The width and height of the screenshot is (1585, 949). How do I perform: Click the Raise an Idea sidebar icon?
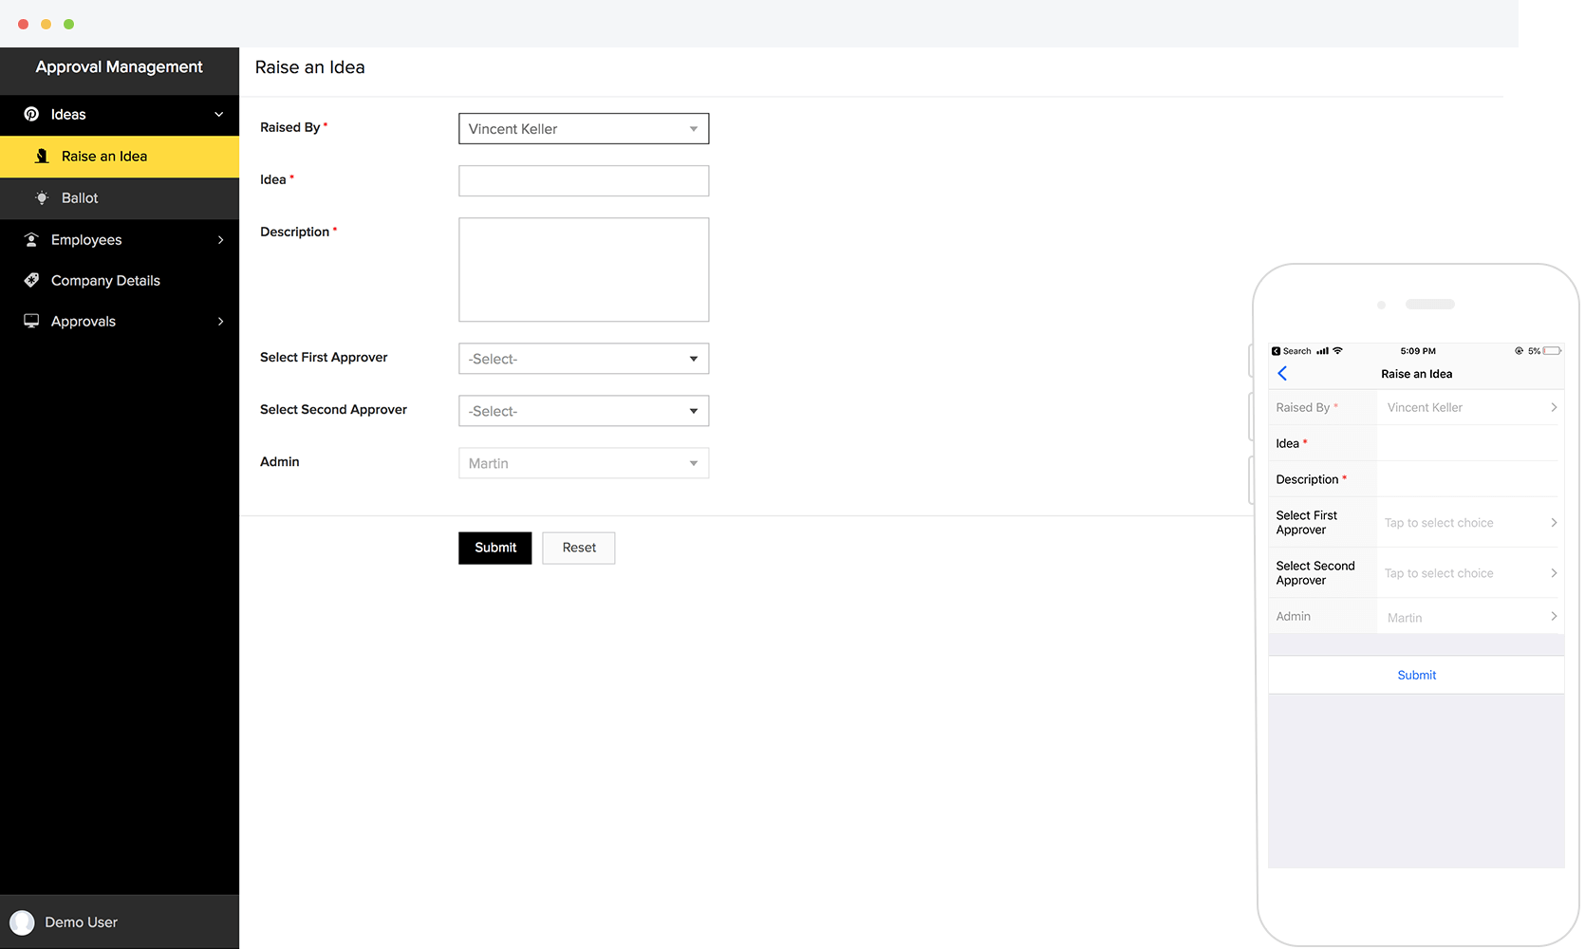(x=42, y=157)
